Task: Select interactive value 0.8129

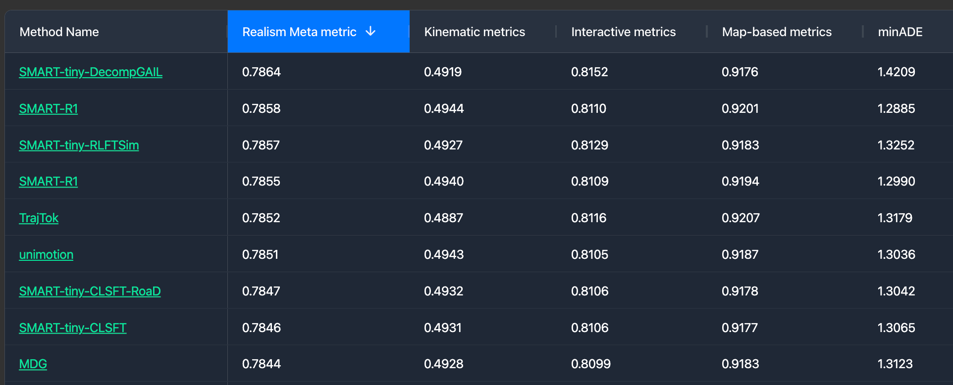Action: click(589, 145)
